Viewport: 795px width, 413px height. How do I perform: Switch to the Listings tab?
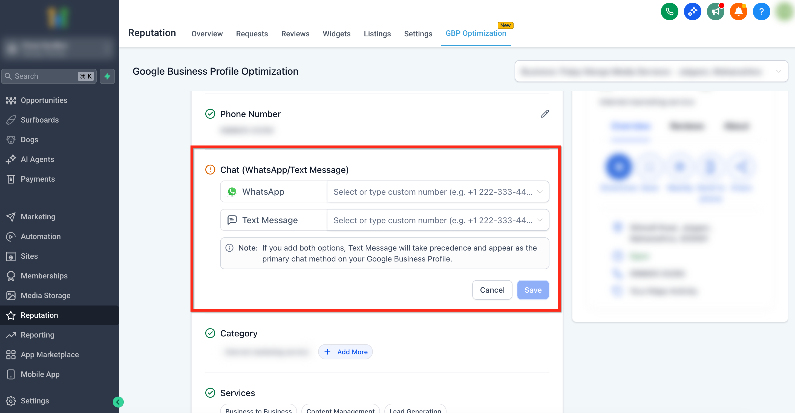pos(377,34)
